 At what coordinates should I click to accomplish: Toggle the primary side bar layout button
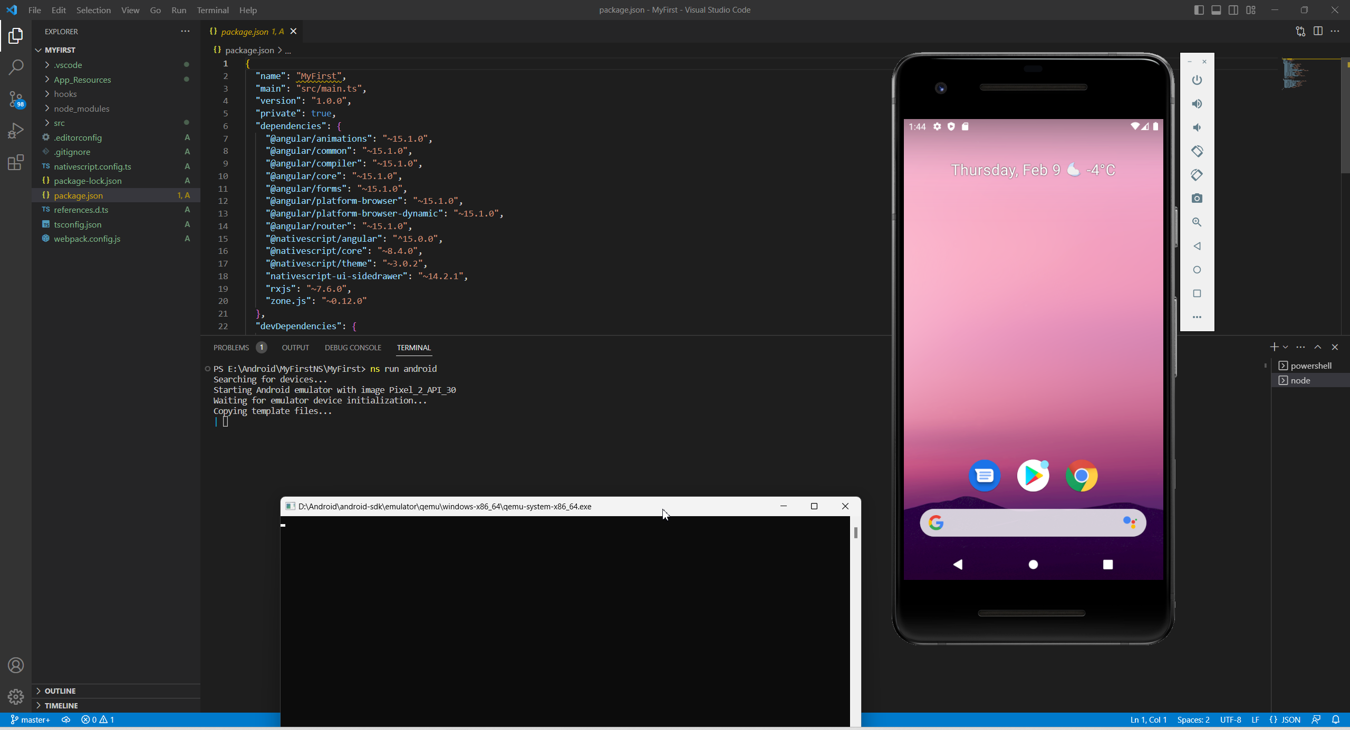click(1199, 10)
